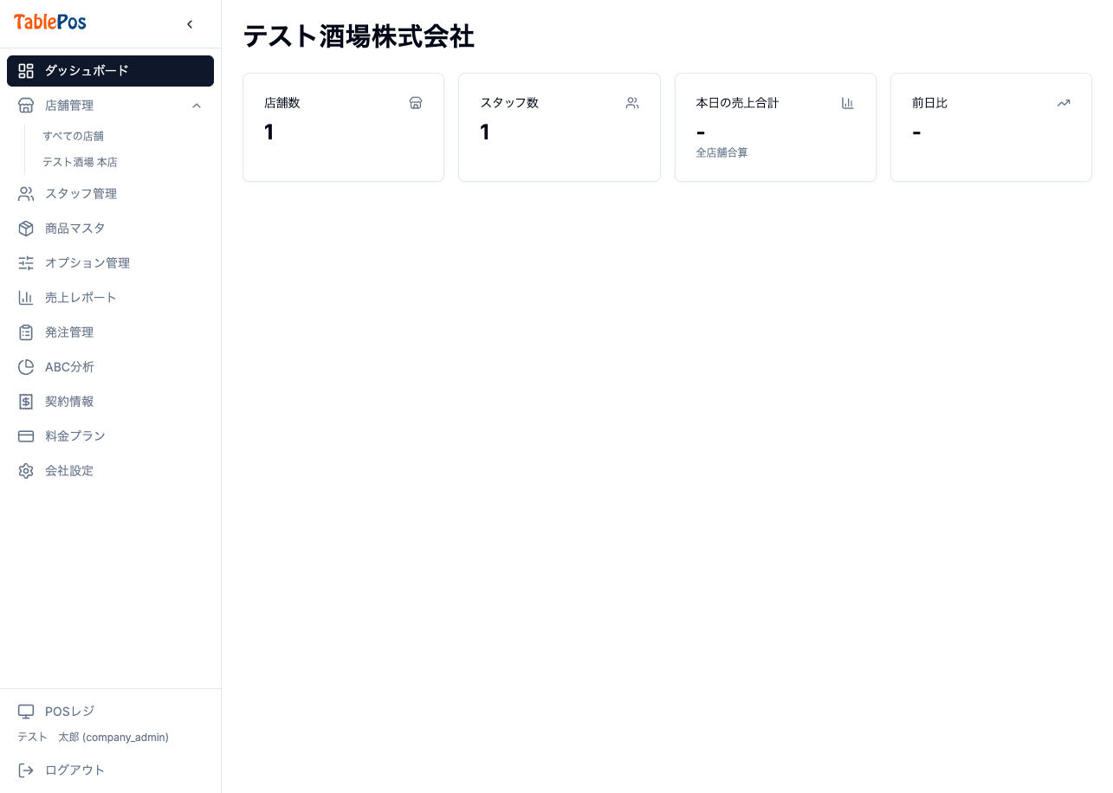Collapse the 店舗管理 submenu chevron

point(197,106)
